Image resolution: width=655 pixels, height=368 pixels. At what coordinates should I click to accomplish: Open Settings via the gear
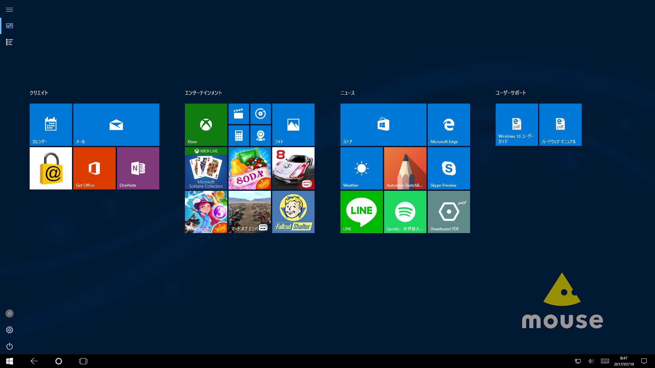[x=9, y=329]
